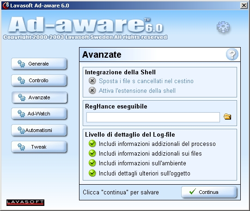Click the 'Avanzate' panel title
Image resolution: width=250 pixels, height=211 pixels.
[x=102, y=54]
